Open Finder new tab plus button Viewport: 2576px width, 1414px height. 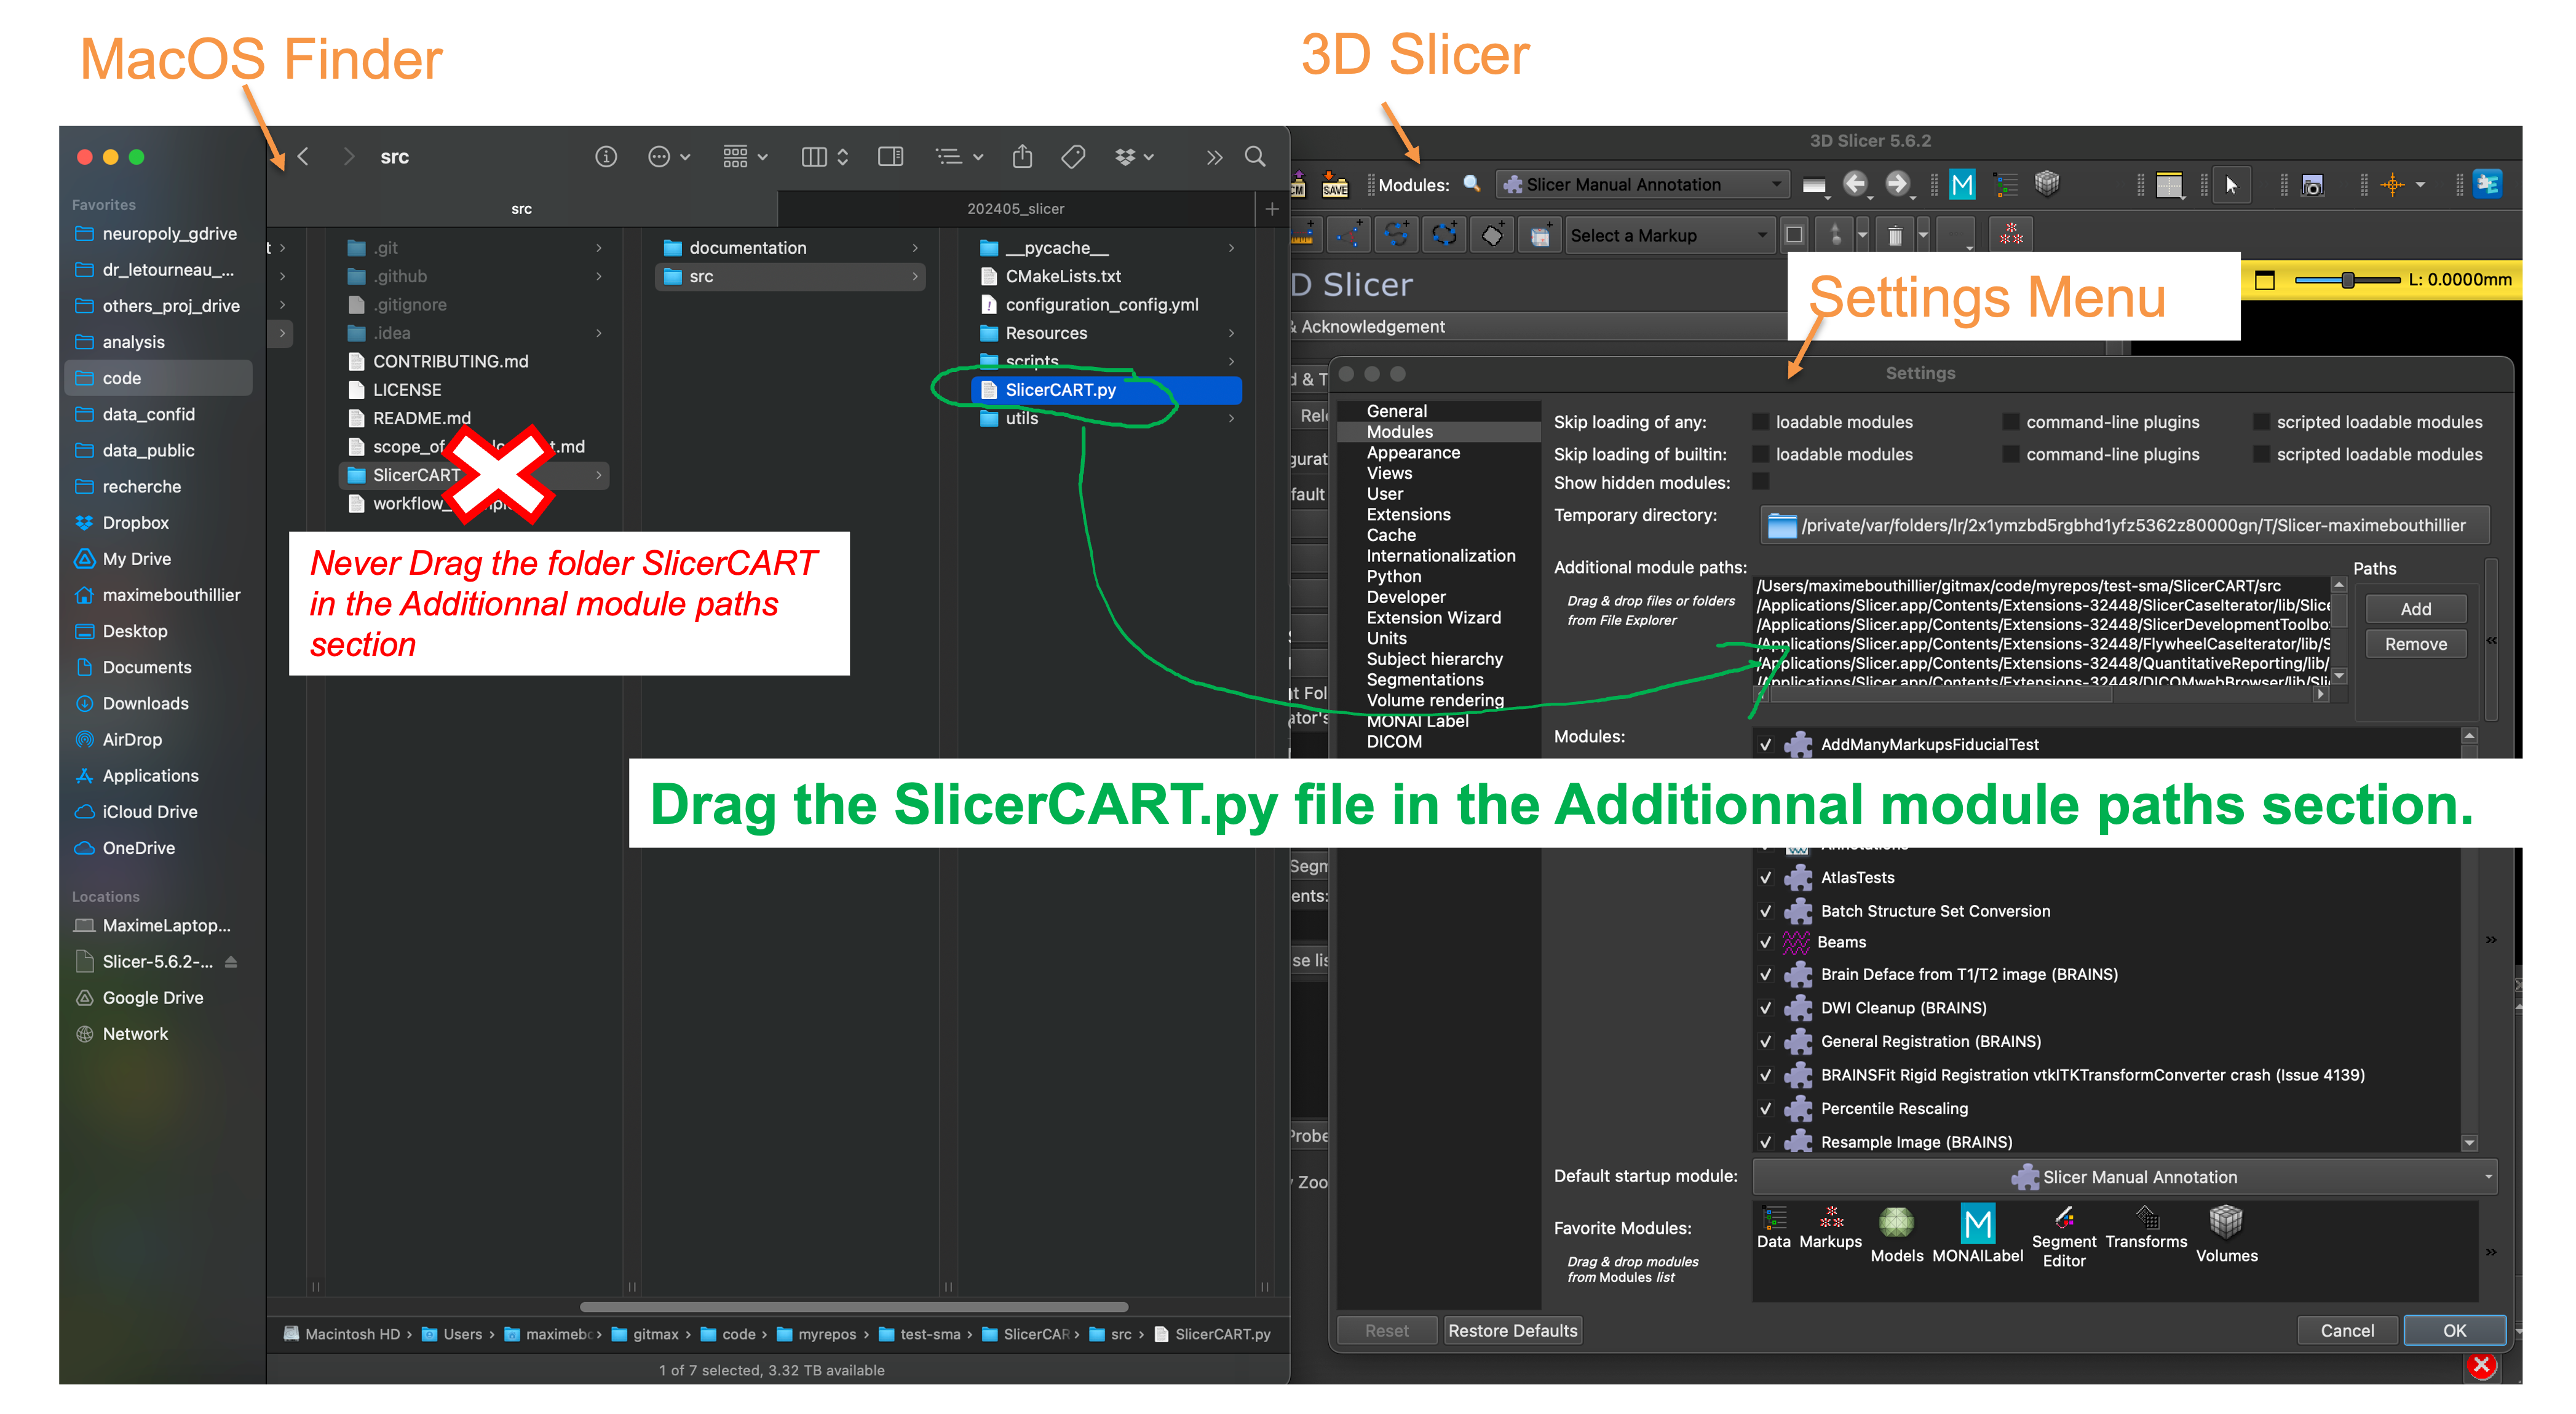coord(1271,209)
